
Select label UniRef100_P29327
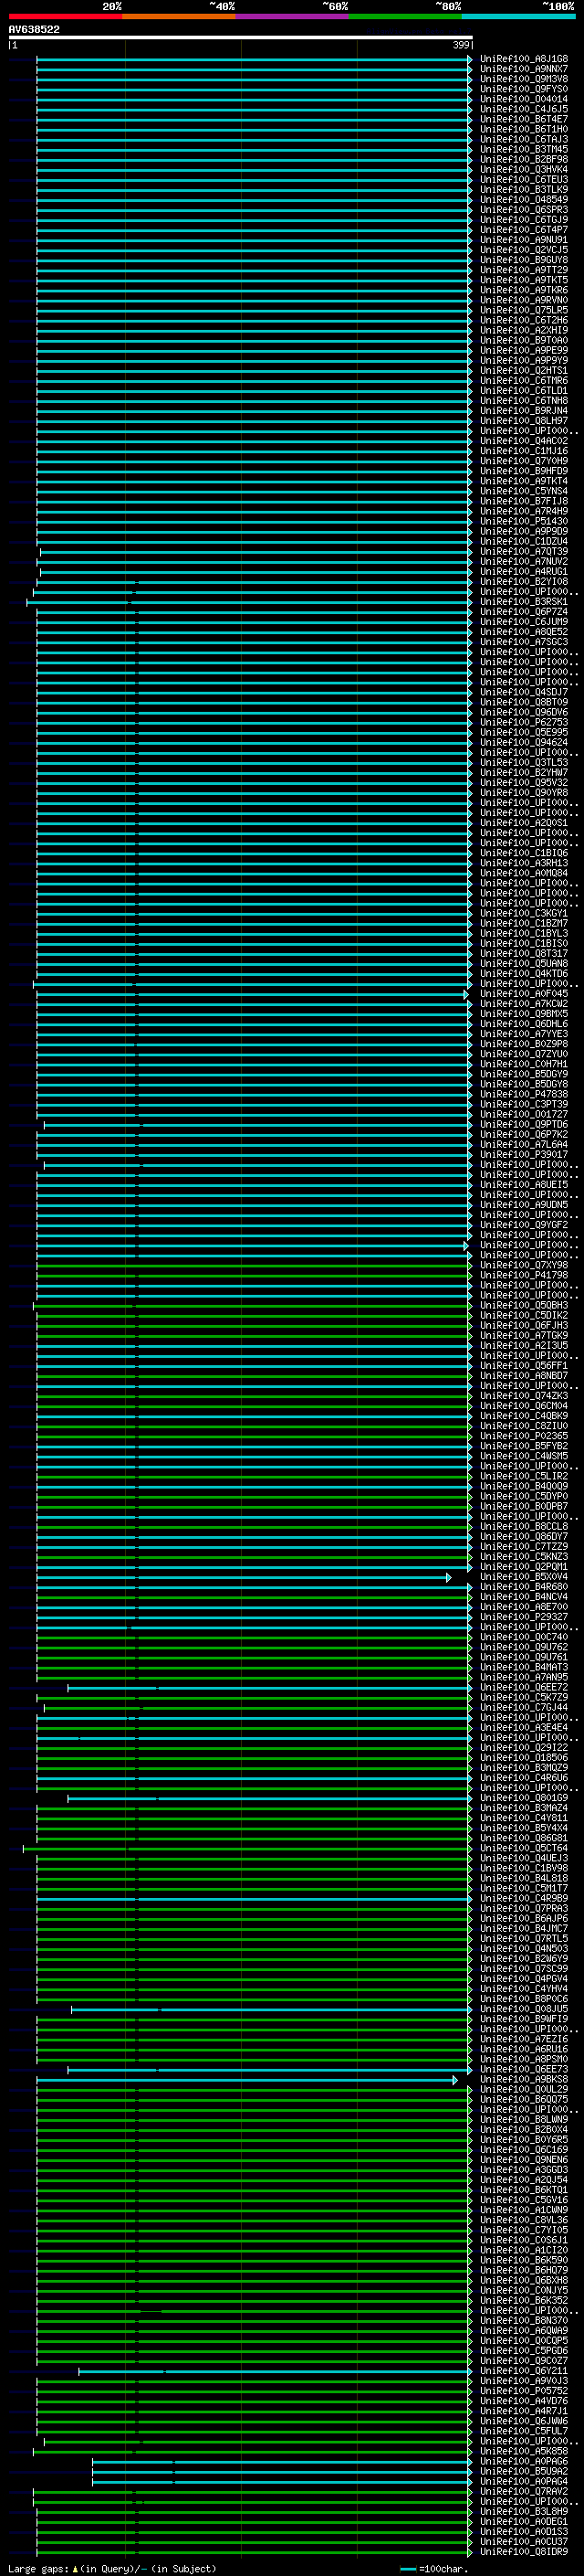pyautogui.click(x=524, y=1617)
